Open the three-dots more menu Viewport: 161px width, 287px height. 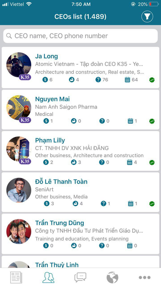pos(145,278)
